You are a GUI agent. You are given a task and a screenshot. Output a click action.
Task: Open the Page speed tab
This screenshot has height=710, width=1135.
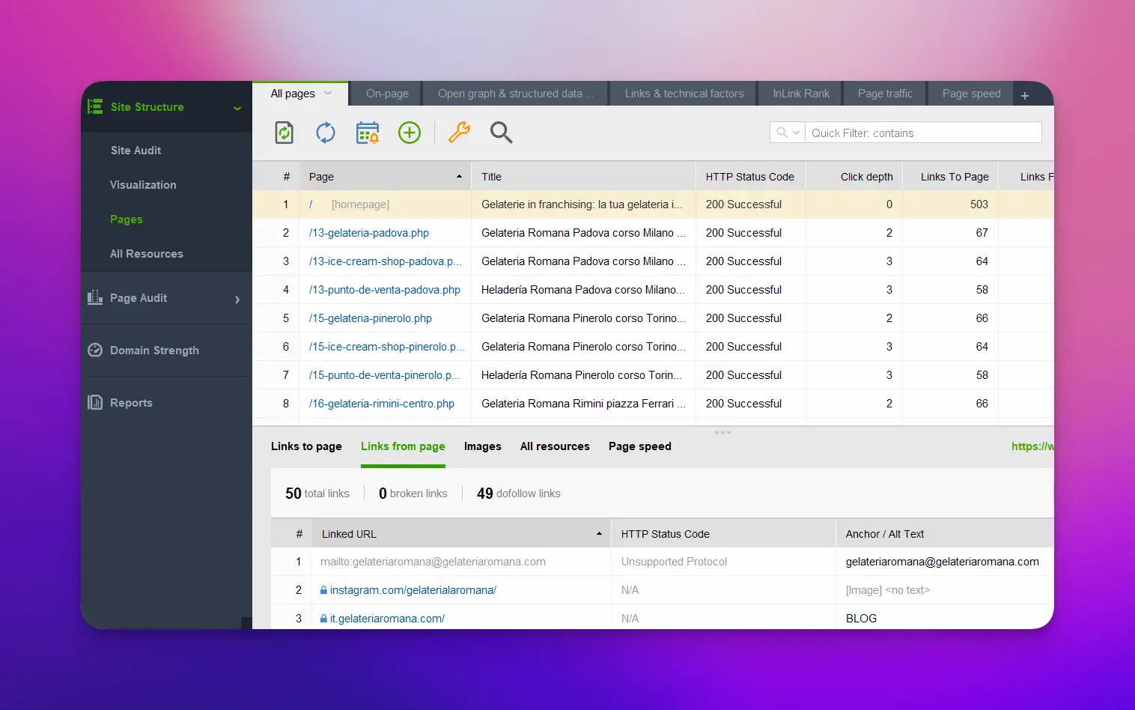point(971,93)
